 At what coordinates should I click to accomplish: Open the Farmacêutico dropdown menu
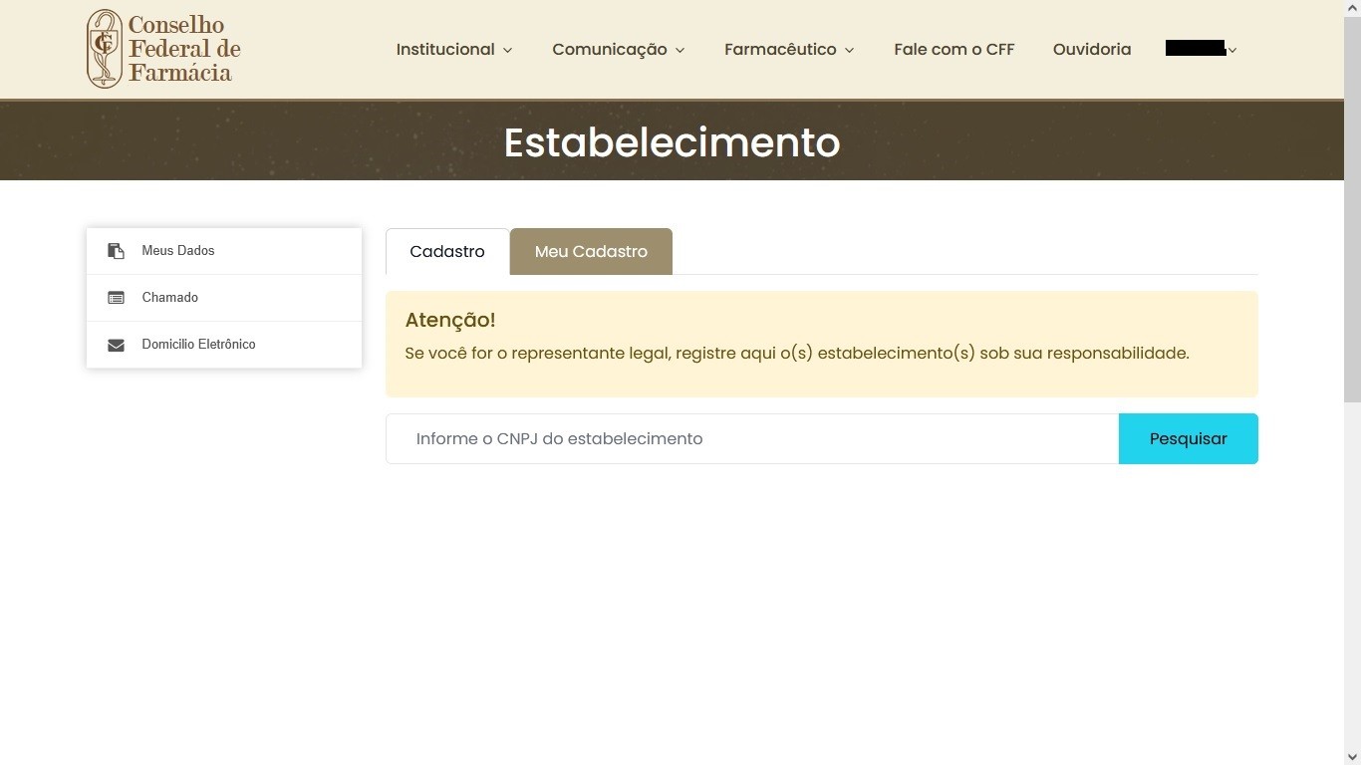point(789,50)
